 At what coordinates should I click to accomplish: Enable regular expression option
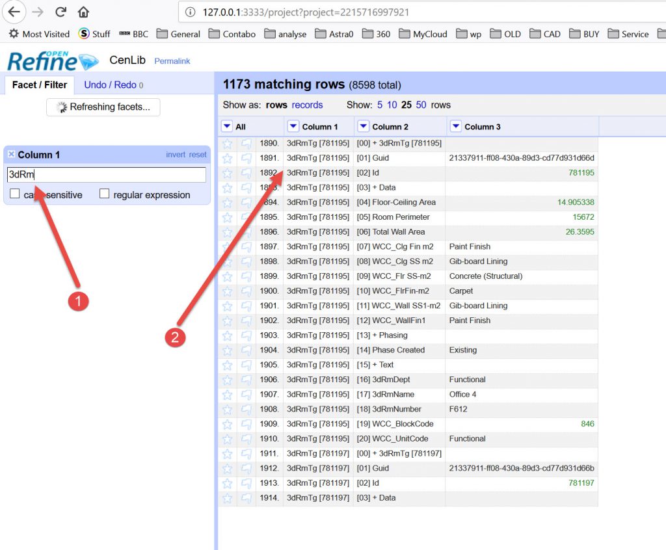click(104, 194)
